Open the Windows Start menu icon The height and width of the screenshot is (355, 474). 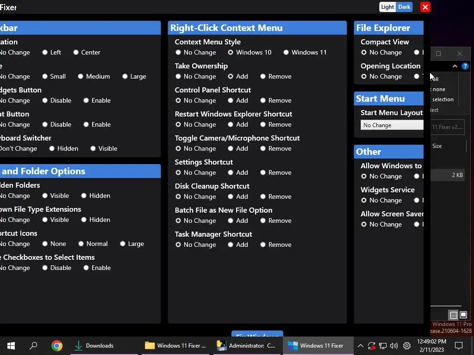(11, 345)
